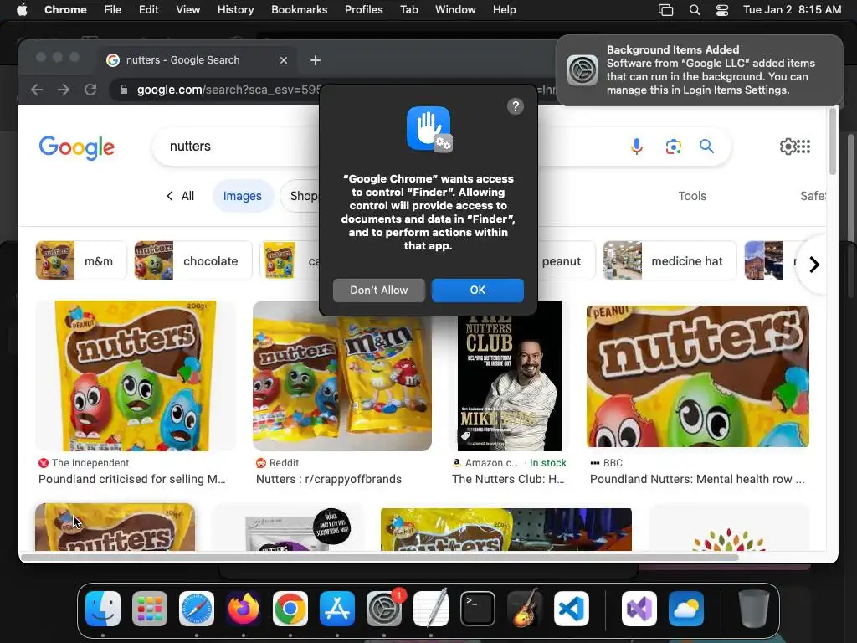The image size is (857, 643).
Task: Open Visual Studio Code from the Dock
Action: 571,609
